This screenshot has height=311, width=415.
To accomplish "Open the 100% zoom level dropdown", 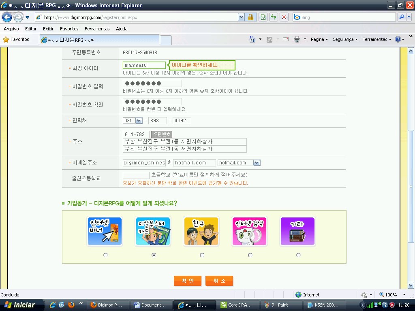I will click(x=404, y=295).
